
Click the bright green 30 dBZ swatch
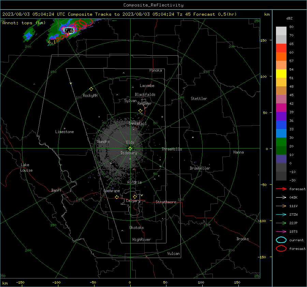coord(281,142)
